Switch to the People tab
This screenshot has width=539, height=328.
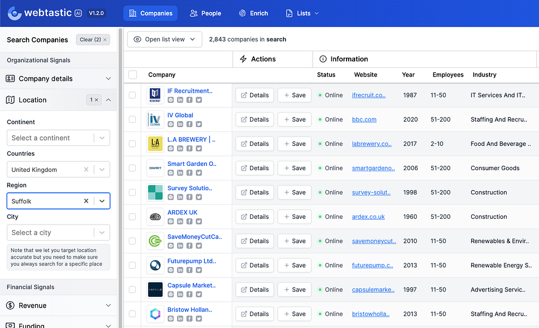(205, 13)
